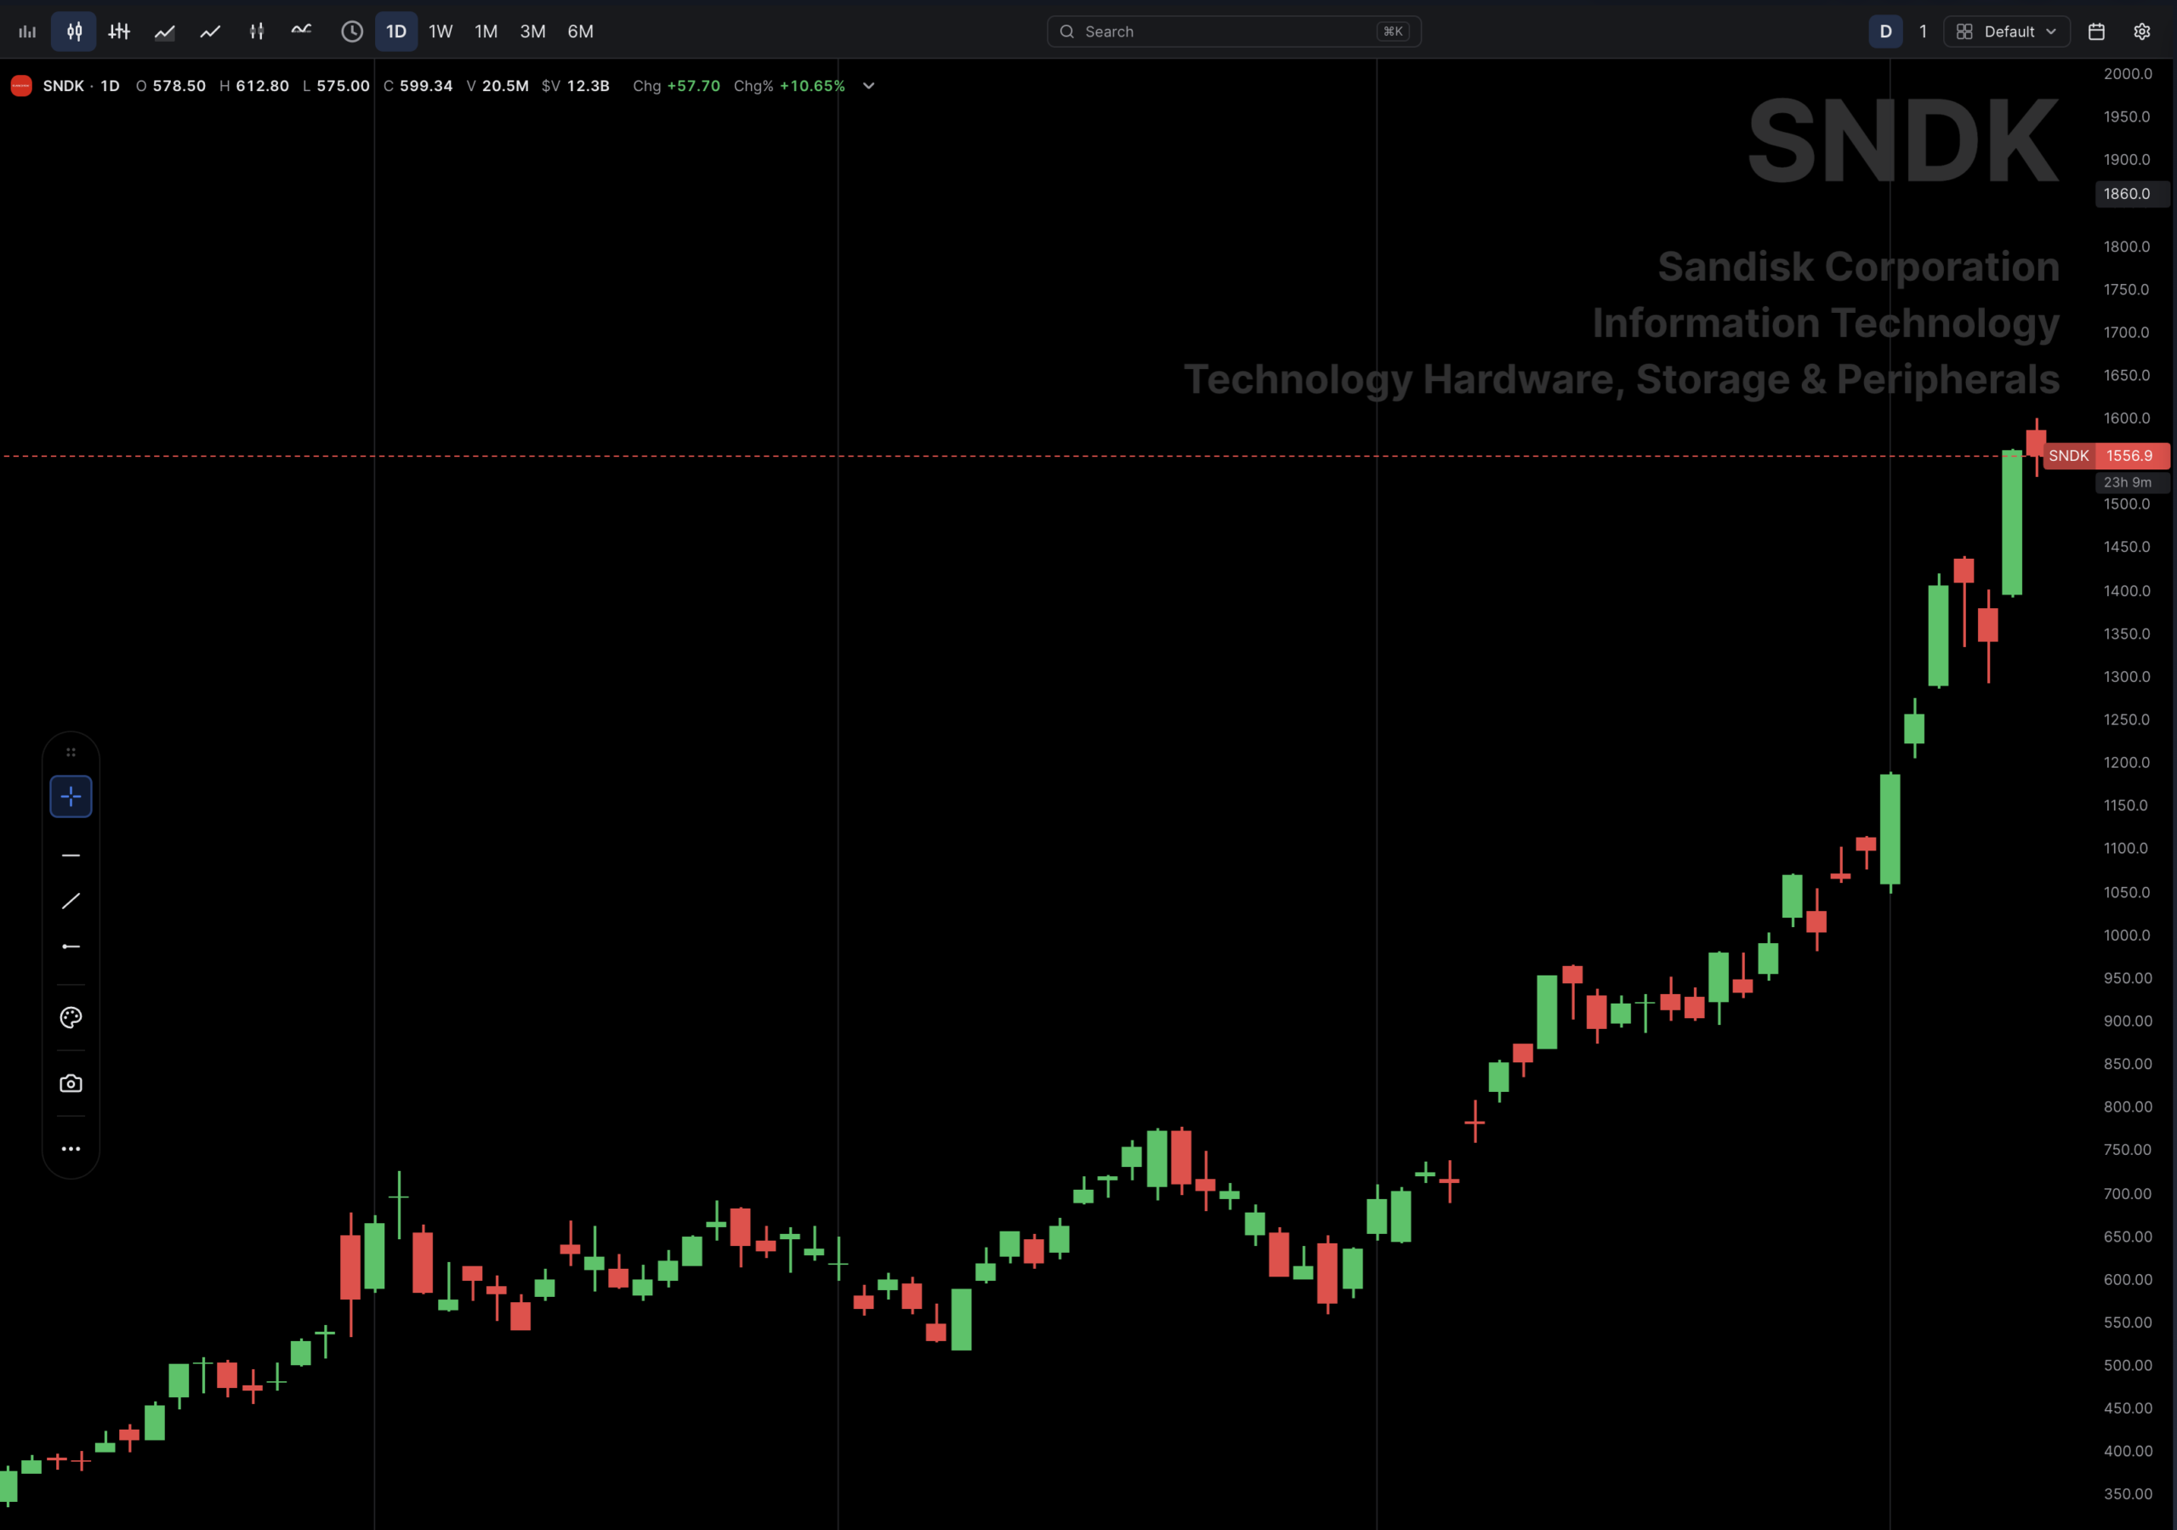Image resolution: width=2177 pixels, height=1530 pixels.
Task: Click the 350.00 price axis label
Action: pos(2128,1494)
